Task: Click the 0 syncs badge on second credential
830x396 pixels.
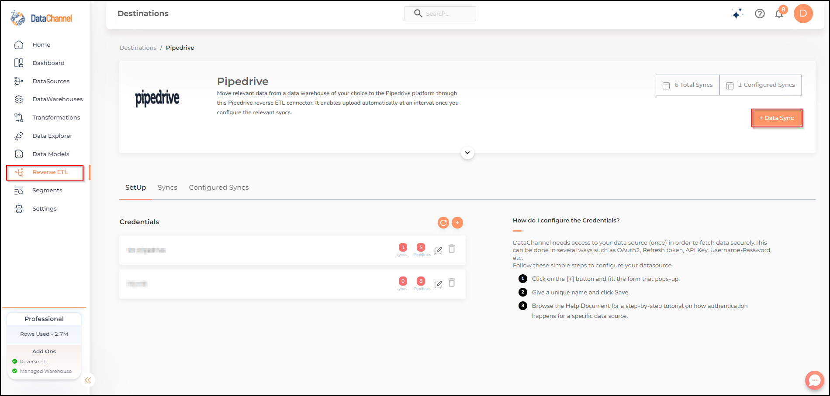Action: click(403, 281)
